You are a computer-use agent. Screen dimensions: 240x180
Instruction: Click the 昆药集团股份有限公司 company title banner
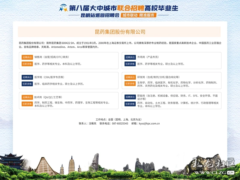pyautogui.click(x=119, y=32)
